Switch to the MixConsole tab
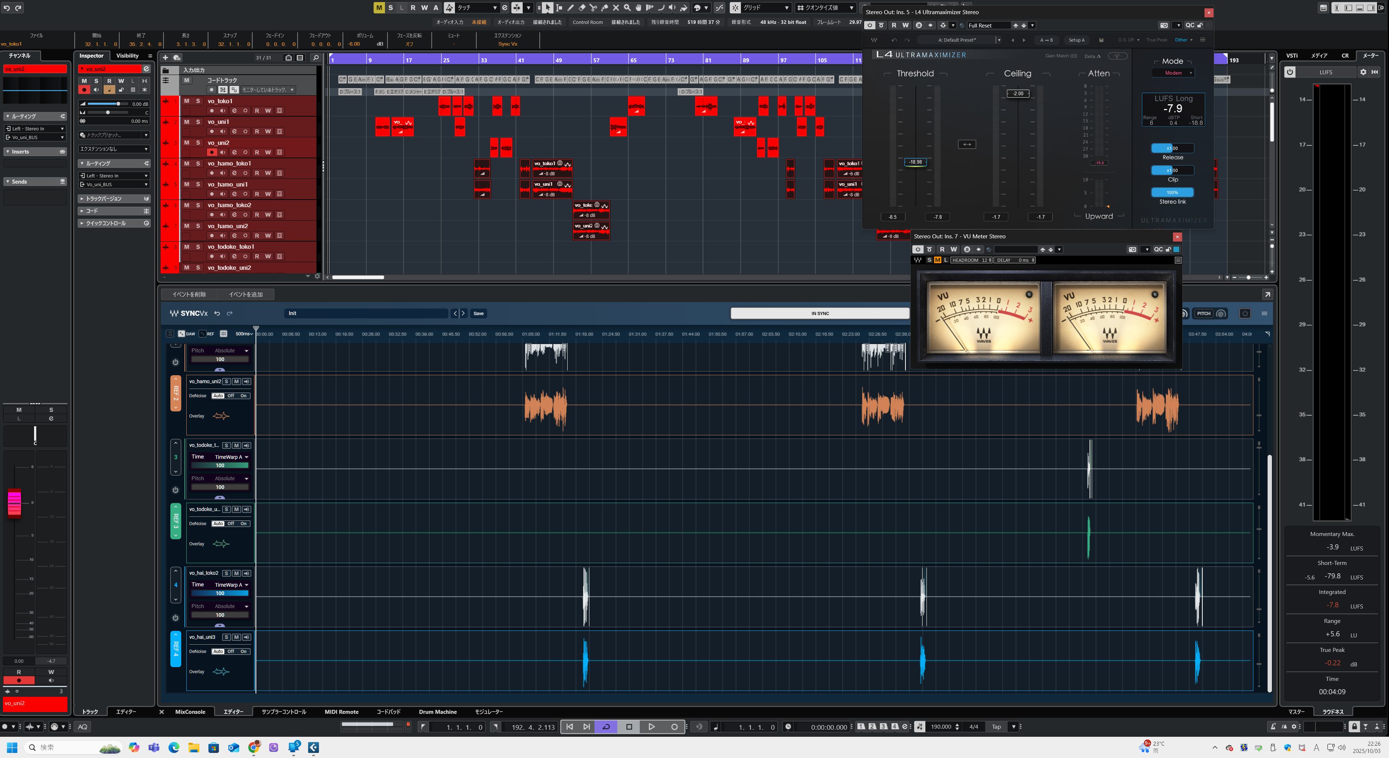 click(190, 712)
